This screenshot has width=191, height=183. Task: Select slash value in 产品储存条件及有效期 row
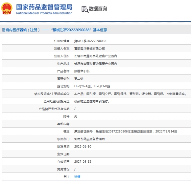tap(75, 109)
